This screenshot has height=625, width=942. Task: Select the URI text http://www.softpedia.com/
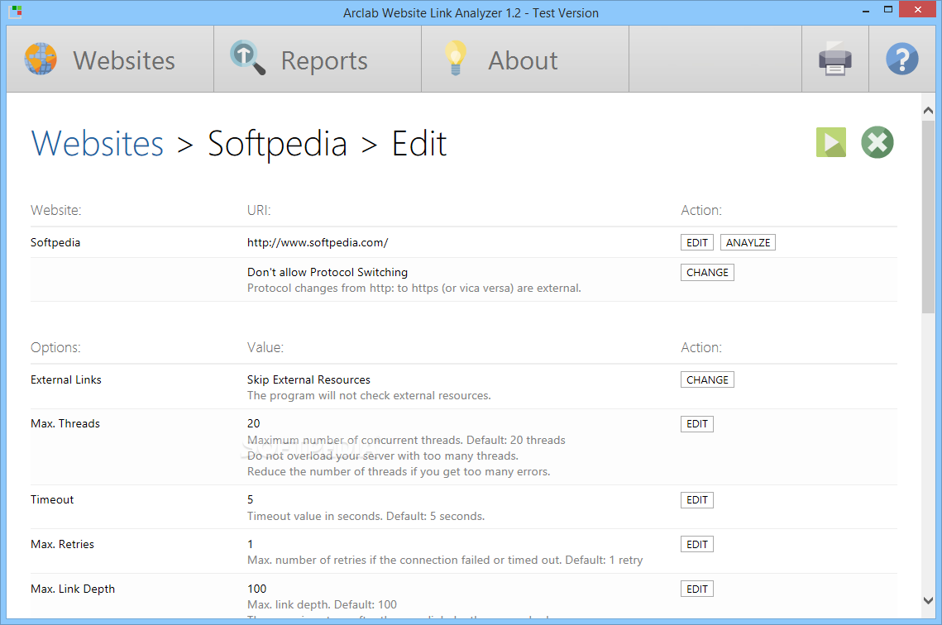click(x=318, y=242)
